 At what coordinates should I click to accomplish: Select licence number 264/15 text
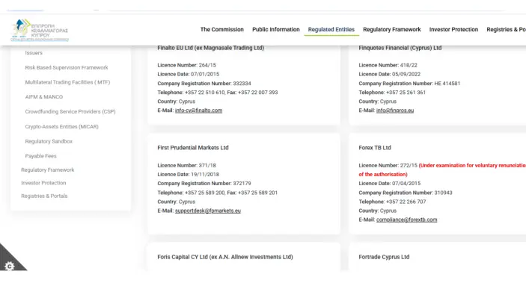point(207,65)
